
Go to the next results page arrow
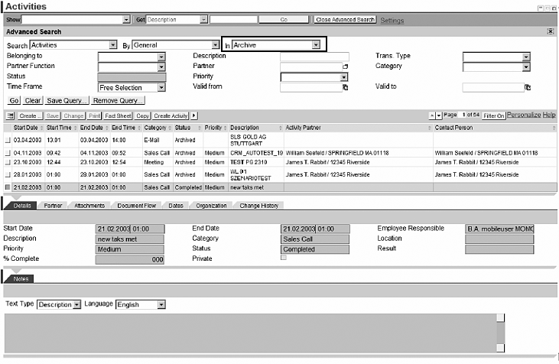point(437,115)
